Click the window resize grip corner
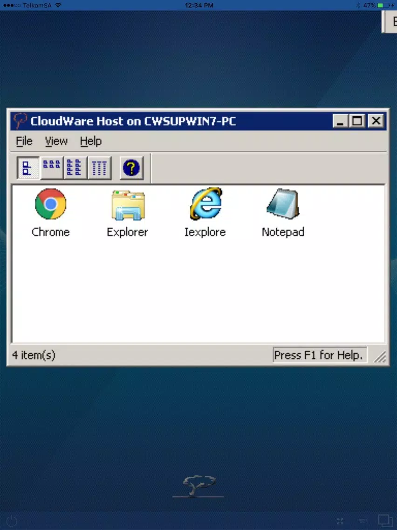Viewport: 397px width, 530px height. 380,356
